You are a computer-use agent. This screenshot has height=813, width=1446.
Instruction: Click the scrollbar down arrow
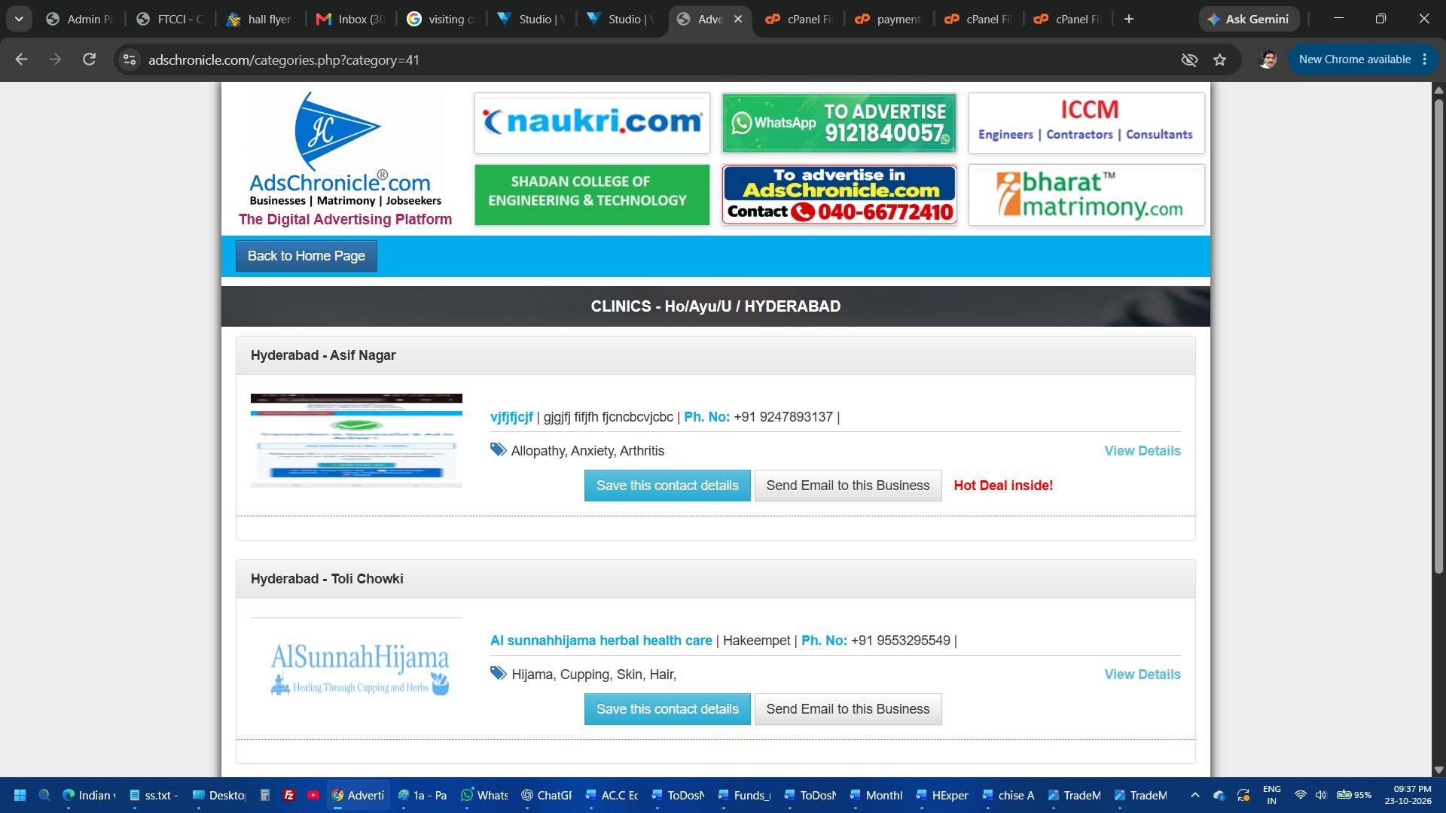coord(1438,770)
